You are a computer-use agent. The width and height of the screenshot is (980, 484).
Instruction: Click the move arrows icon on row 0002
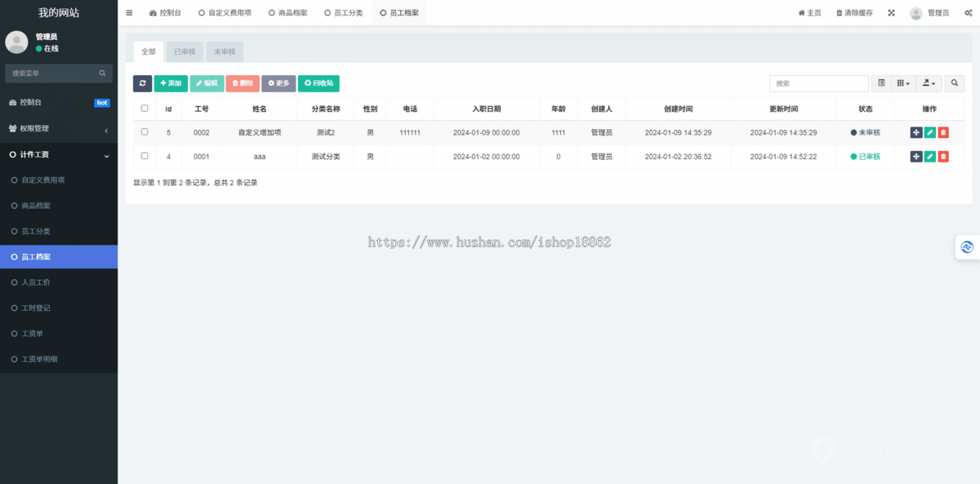[915, 131]
